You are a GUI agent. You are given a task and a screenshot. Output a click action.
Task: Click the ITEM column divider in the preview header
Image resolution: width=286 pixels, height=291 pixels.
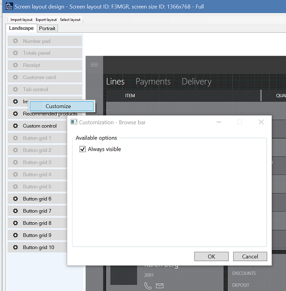coord(261,96)
